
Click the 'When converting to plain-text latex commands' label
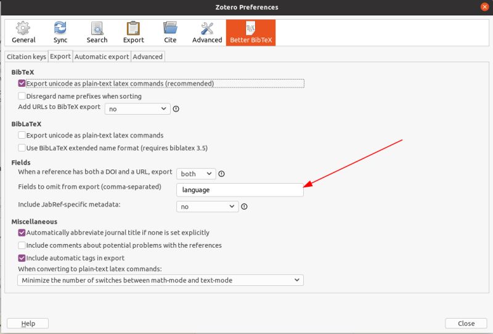(x=90, y=269)
